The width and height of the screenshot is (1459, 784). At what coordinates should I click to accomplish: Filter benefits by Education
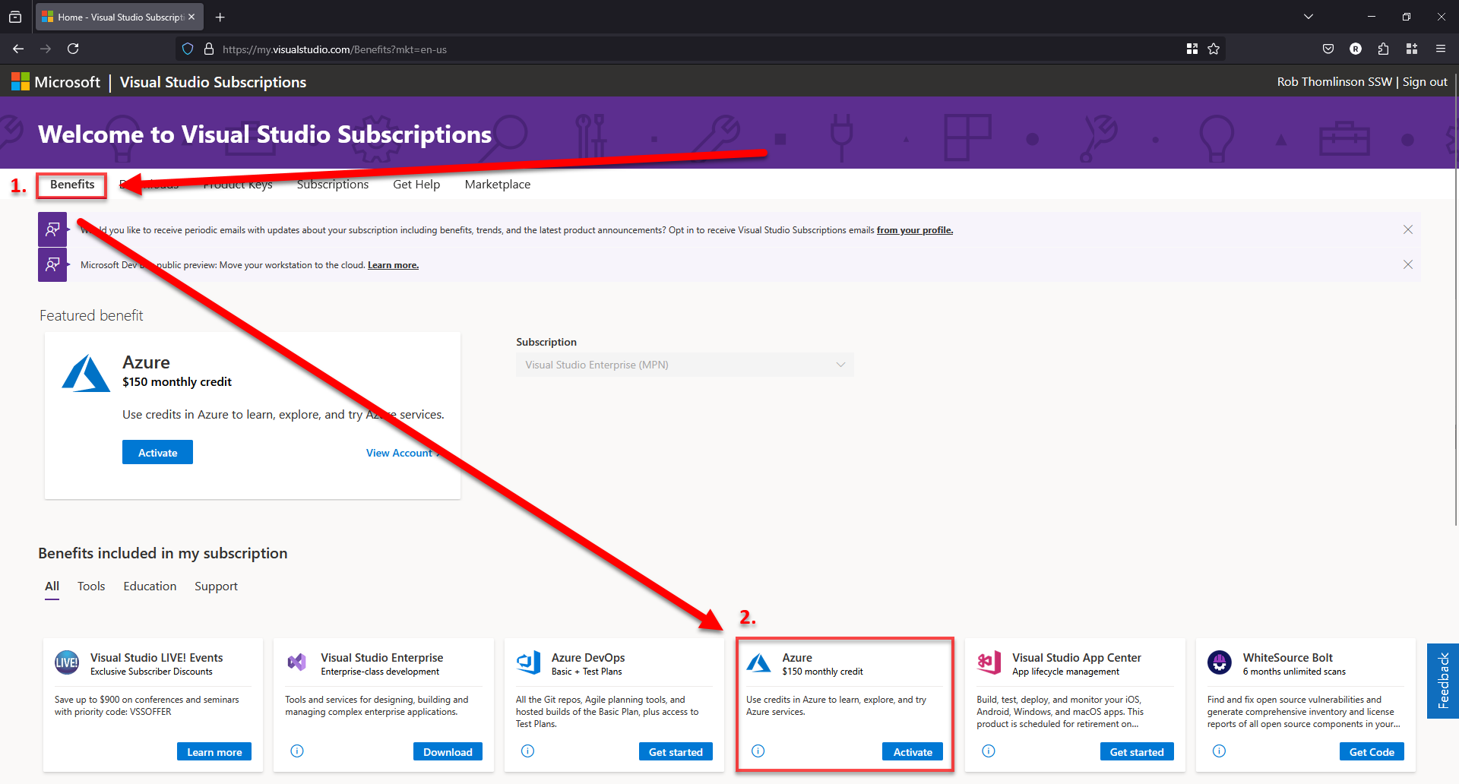tap(150, 586)
